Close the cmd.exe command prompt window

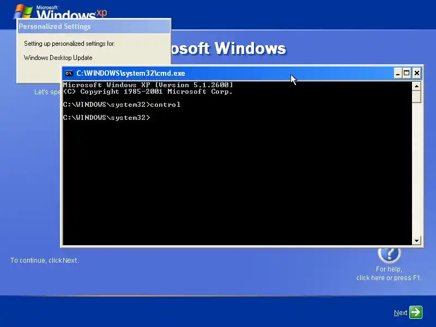(x=416, y=73)
